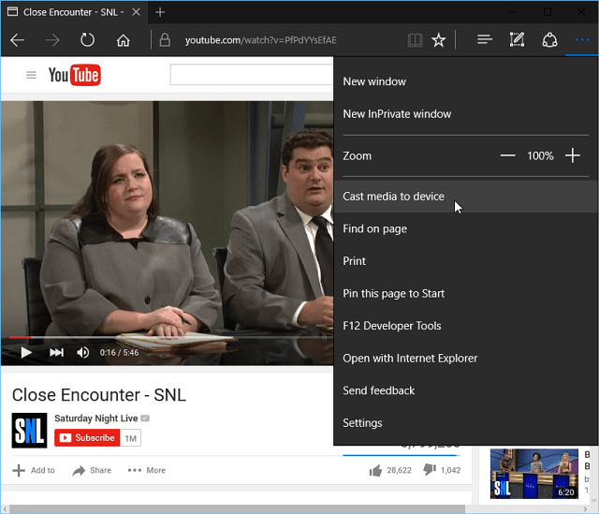Image resolution: width=599 pixels, height=514 pixels.
Task: Click the horizontal scrollbar right arrow
Action: coord(585,509)
